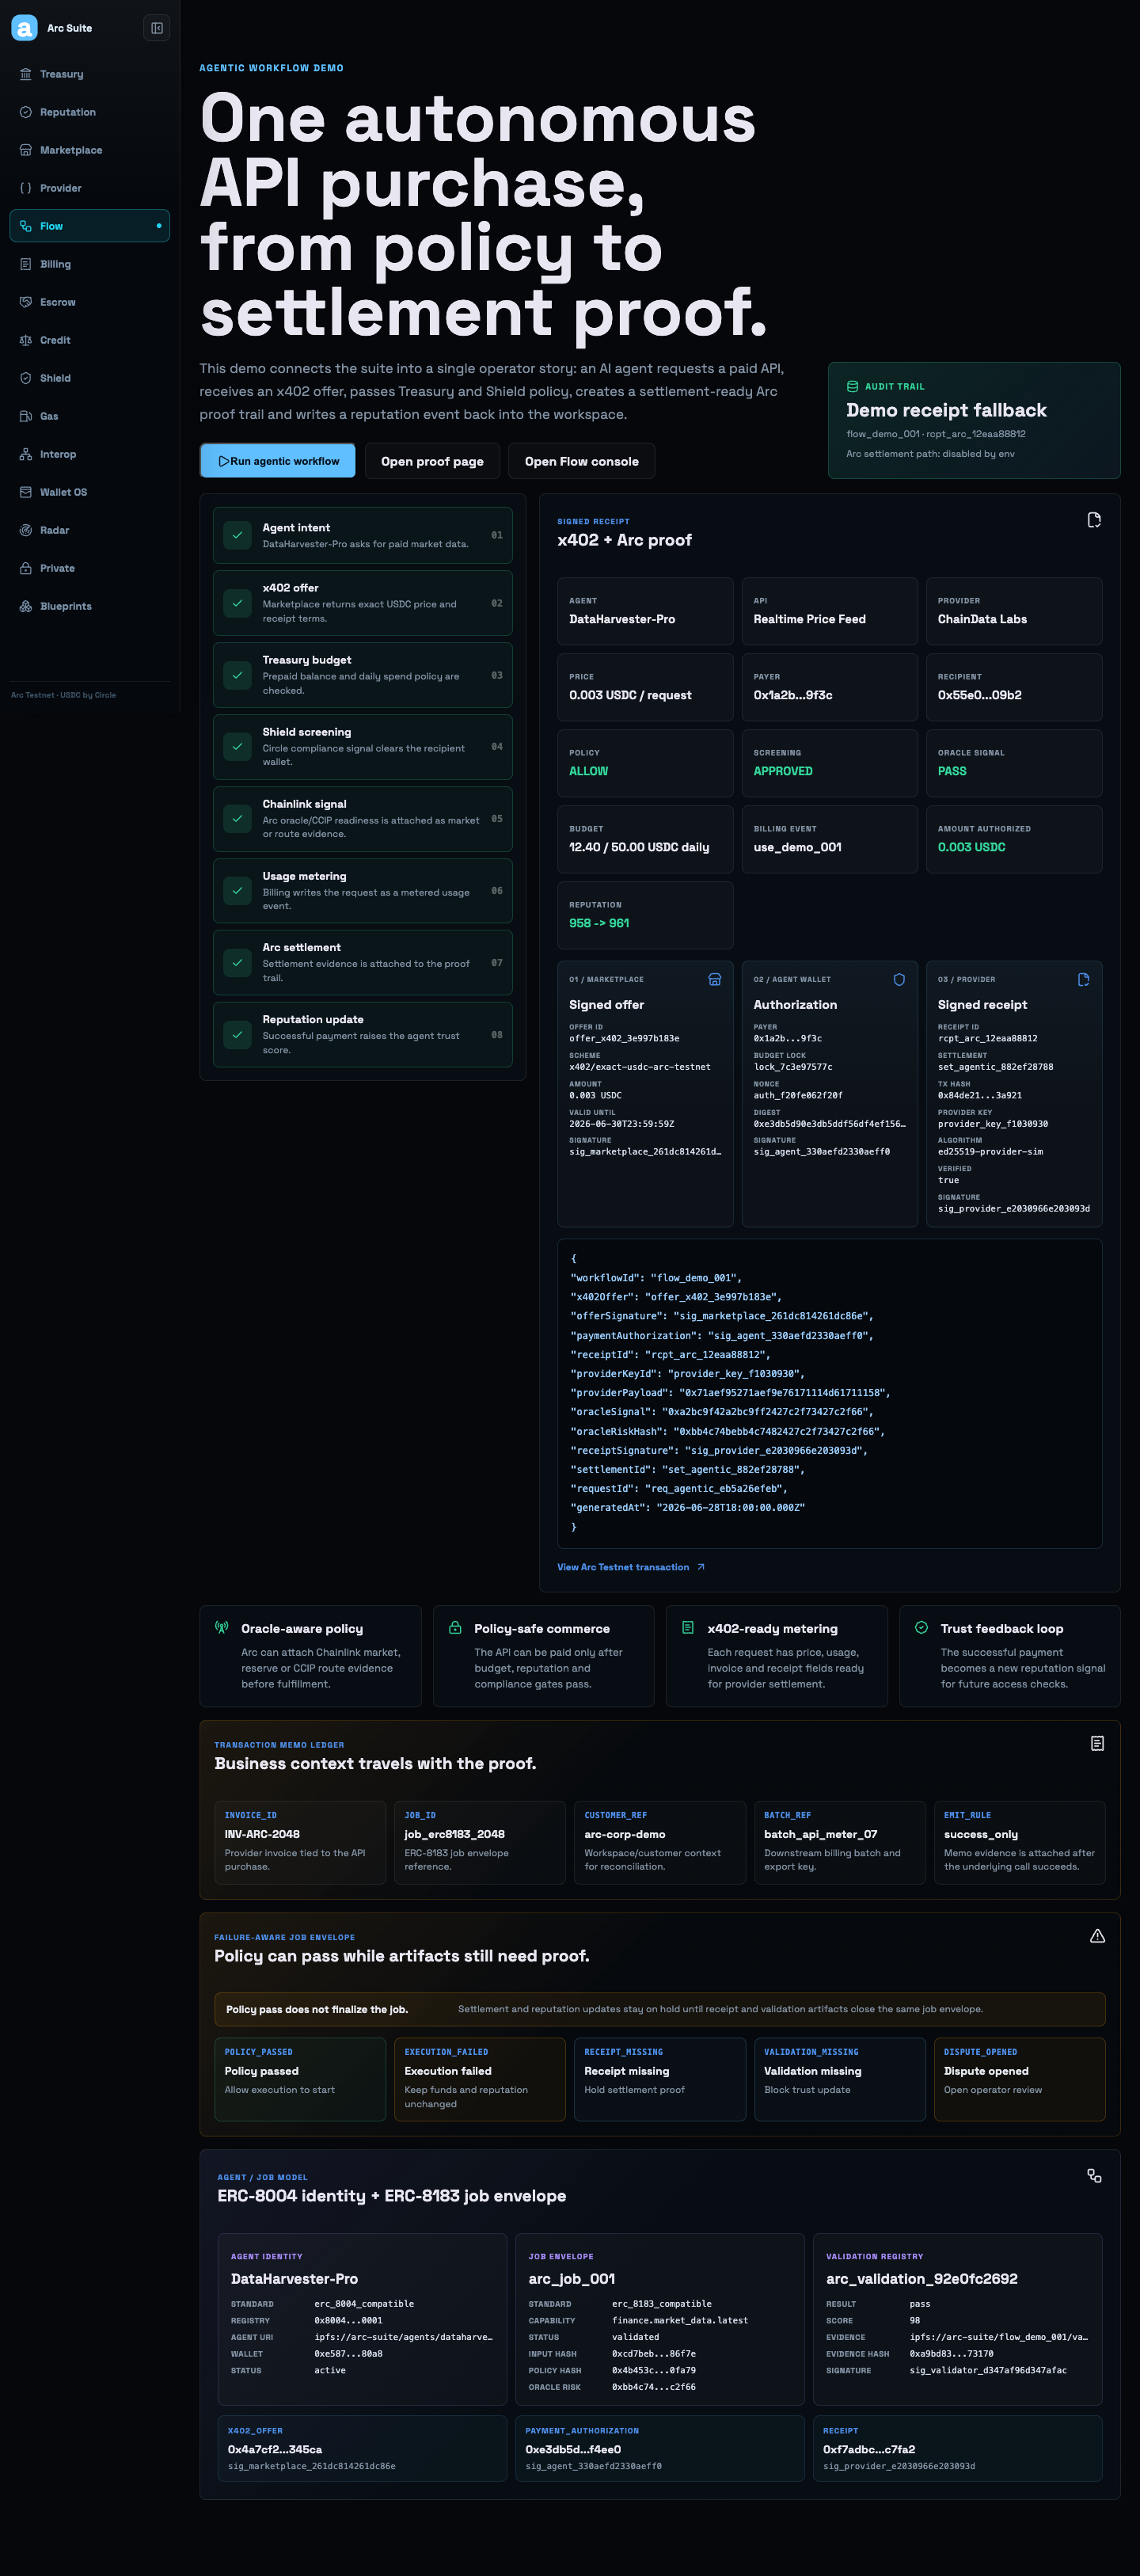Open Flow console button
The image size is (1140, 2576).
coord(581,461)
